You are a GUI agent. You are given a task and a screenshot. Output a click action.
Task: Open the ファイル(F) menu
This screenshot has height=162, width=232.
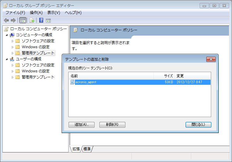[x=15, y=13]
